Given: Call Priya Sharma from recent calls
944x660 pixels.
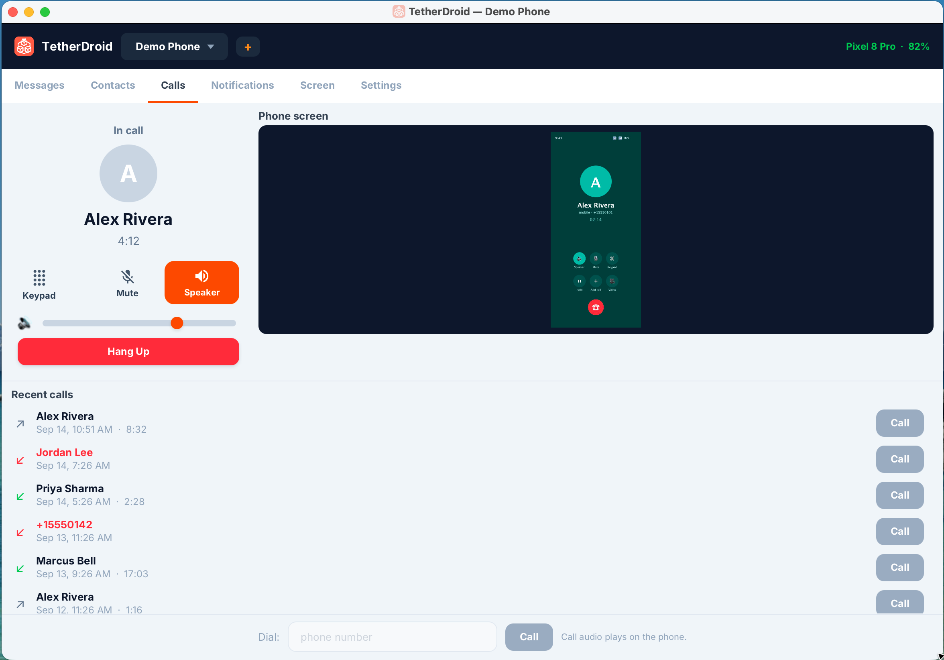Looking at the screenshot, I should click(899, 495).
